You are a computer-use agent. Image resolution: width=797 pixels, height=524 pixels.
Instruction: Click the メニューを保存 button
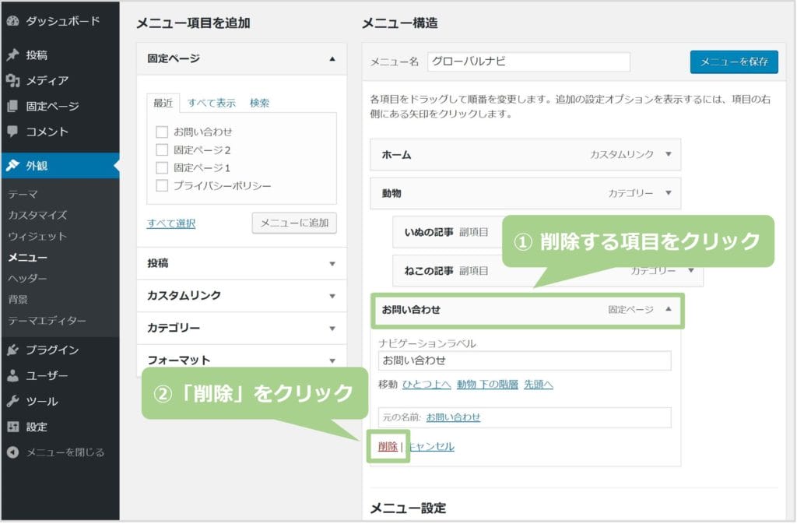pyautogui.click(x=734, y=62)
